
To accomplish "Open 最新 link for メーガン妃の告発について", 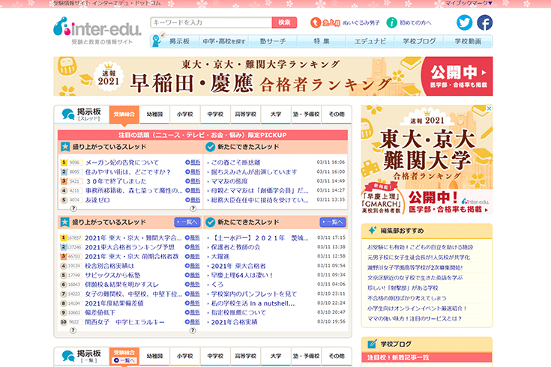I will [193, 163].
